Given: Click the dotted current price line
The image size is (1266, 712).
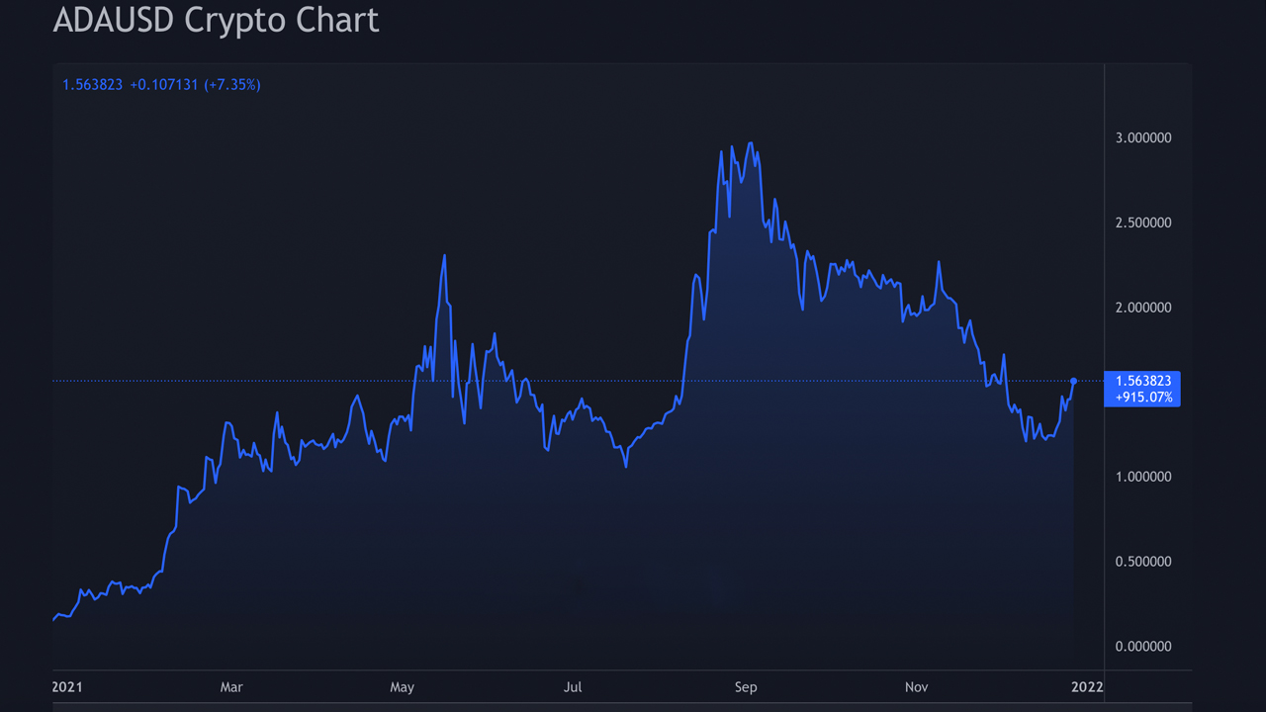Looking at the screenshot, I should point(593,379).
